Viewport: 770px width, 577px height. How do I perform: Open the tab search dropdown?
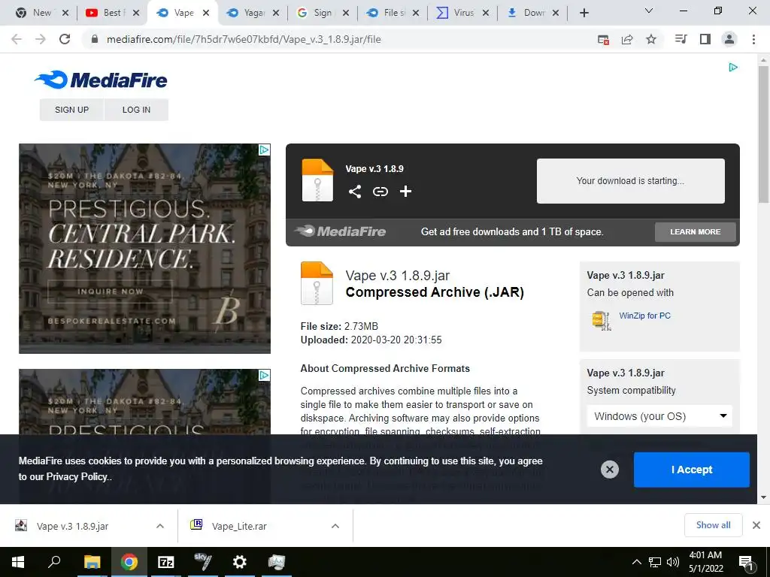pos(649,11)
